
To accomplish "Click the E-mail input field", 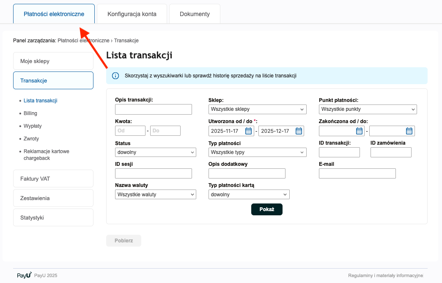I will tap(357, 173).
